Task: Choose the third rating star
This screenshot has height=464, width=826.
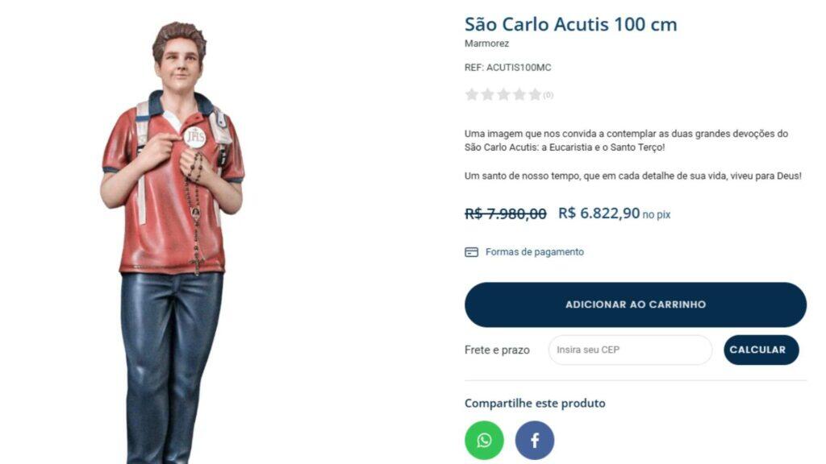Action: coord(503,95)
